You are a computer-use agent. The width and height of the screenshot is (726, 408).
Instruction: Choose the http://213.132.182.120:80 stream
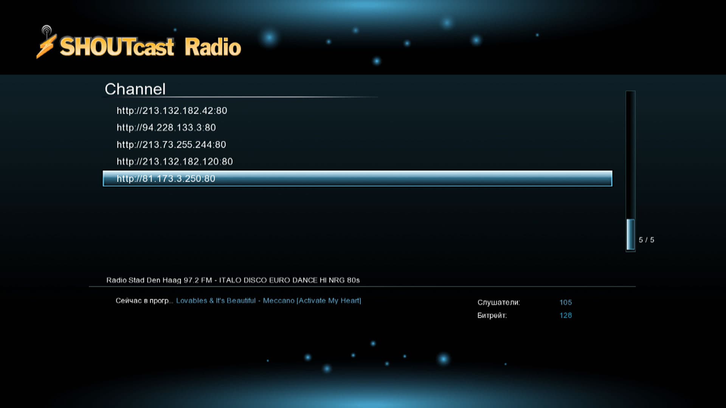(174, 162)
